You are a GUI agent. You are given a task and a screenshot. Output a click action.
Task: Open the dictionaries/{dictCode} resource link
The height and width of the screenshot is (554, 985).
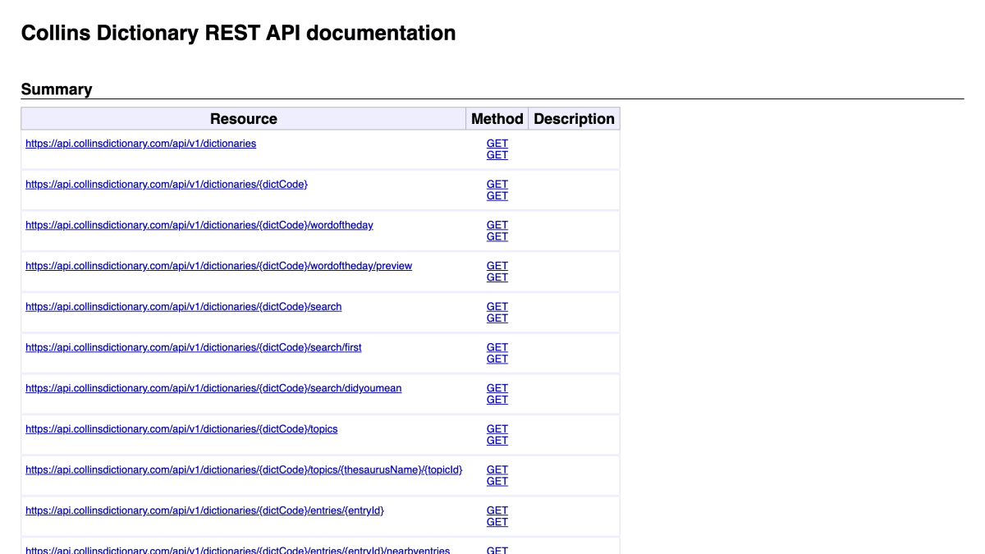click(167, 185)
